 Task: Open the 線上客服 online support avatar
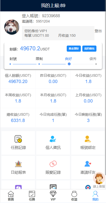99,178
